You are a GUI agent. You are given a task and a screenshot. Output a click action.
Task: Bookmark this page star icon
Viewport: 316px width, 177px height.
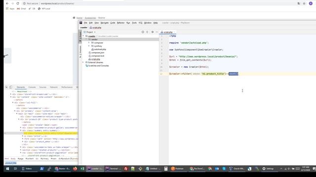(x=304, y=3)
